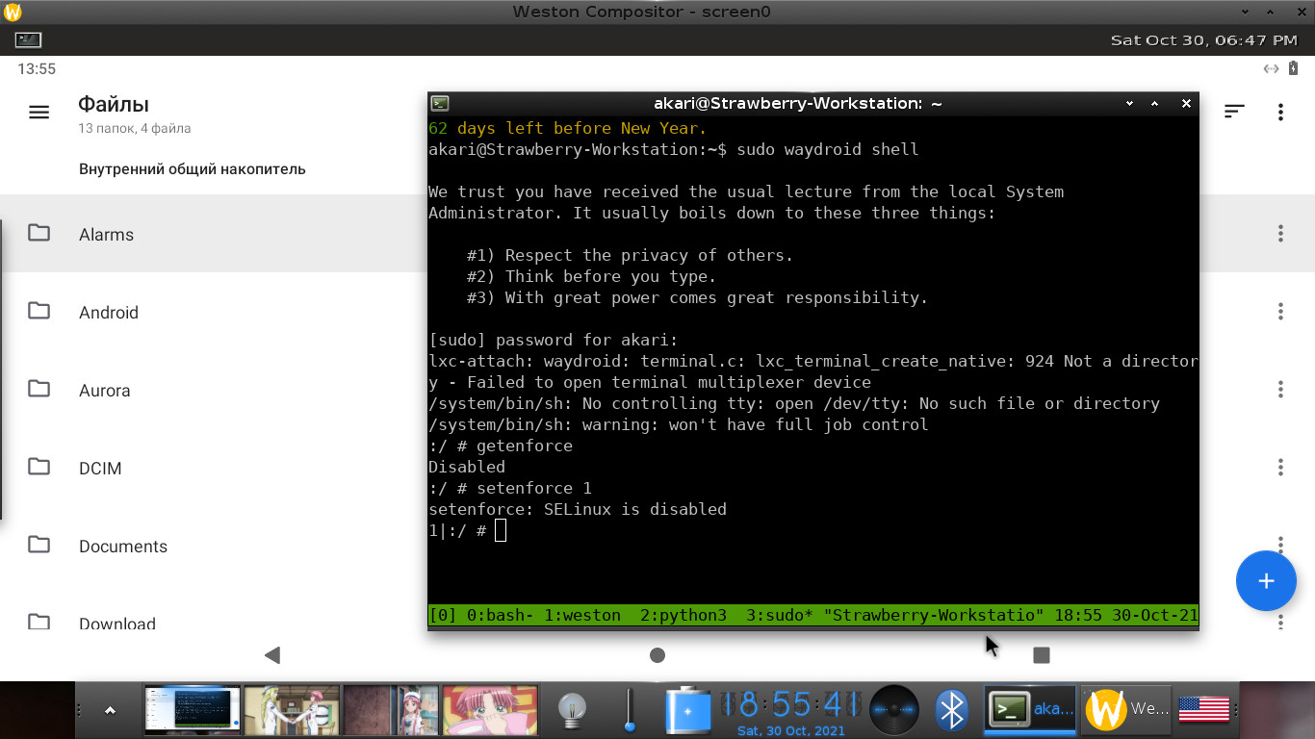Click the speaker volume icon in the taskbar
The height and width of the screenshot is (739, 1315).
893,709
